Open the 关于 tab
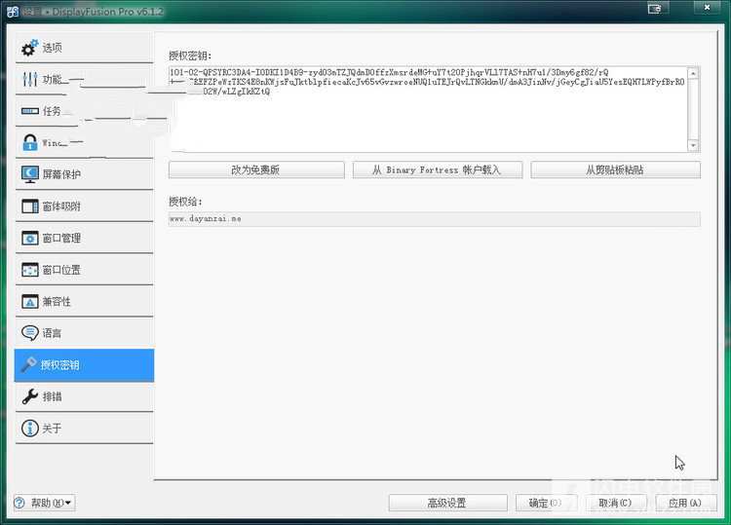Viewport: 731px width, 525px height. (85, 429)
